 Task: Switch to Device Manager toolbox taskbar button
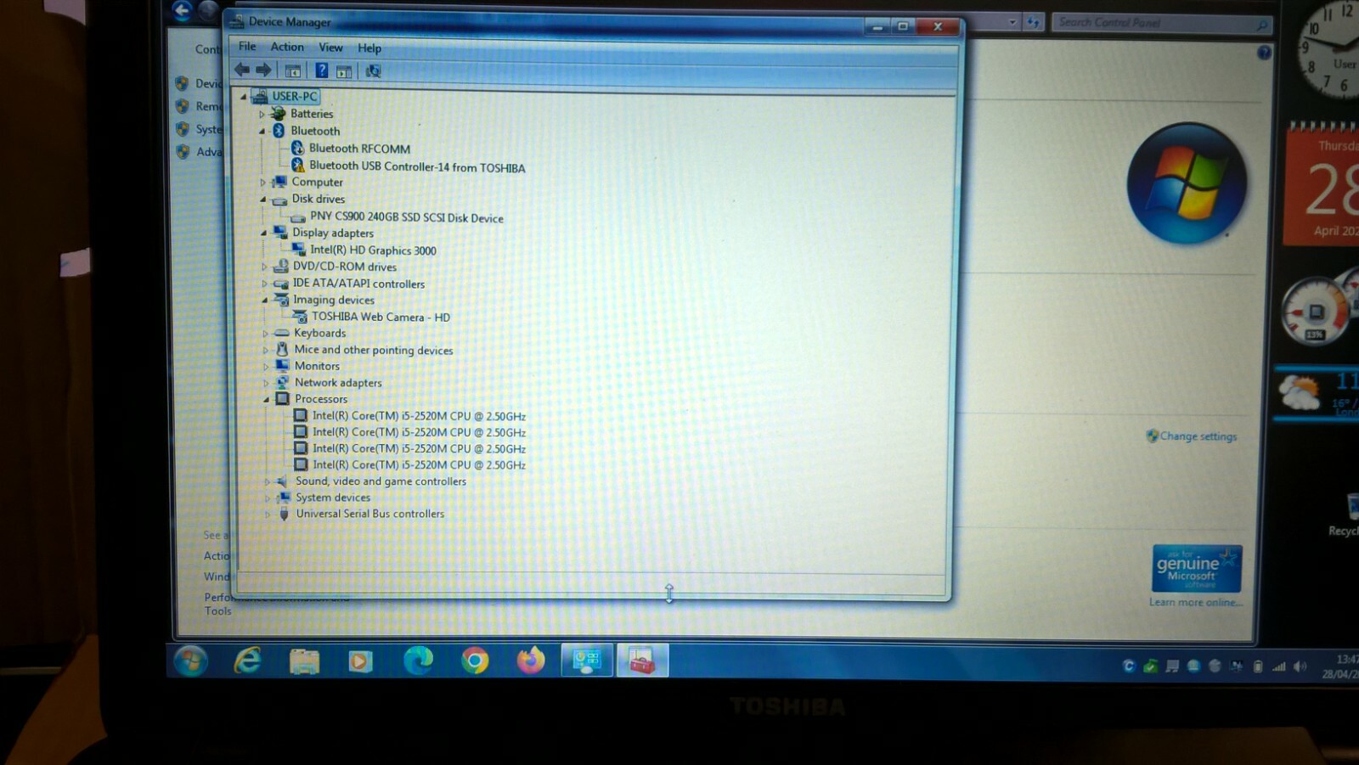(x=642, y=661)
